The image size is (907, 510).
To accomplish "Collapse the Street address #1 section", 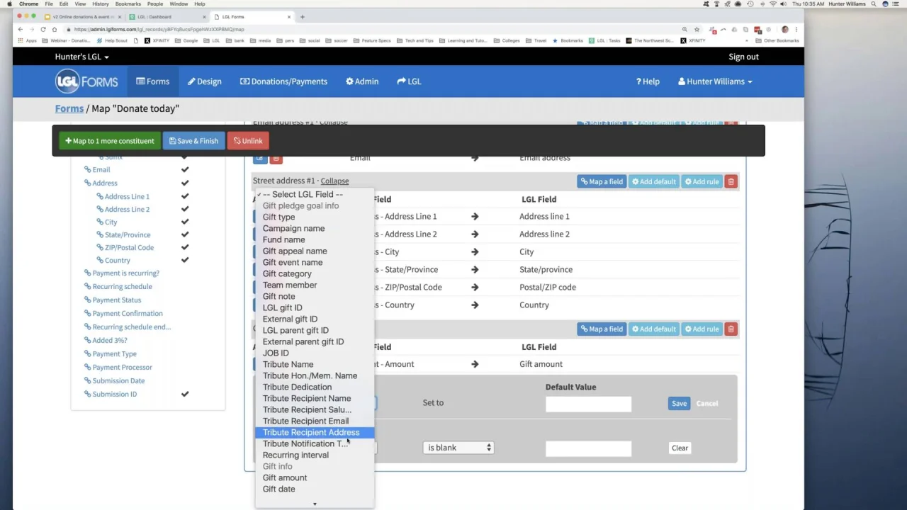I will (334, 181).
